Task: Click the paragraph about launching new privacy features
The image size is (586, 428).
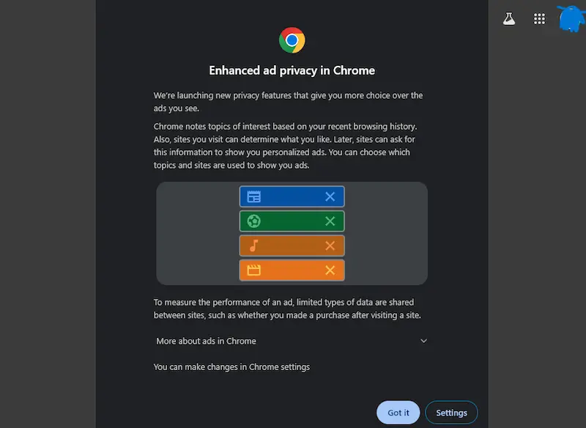Action: [x=288, y=102]
